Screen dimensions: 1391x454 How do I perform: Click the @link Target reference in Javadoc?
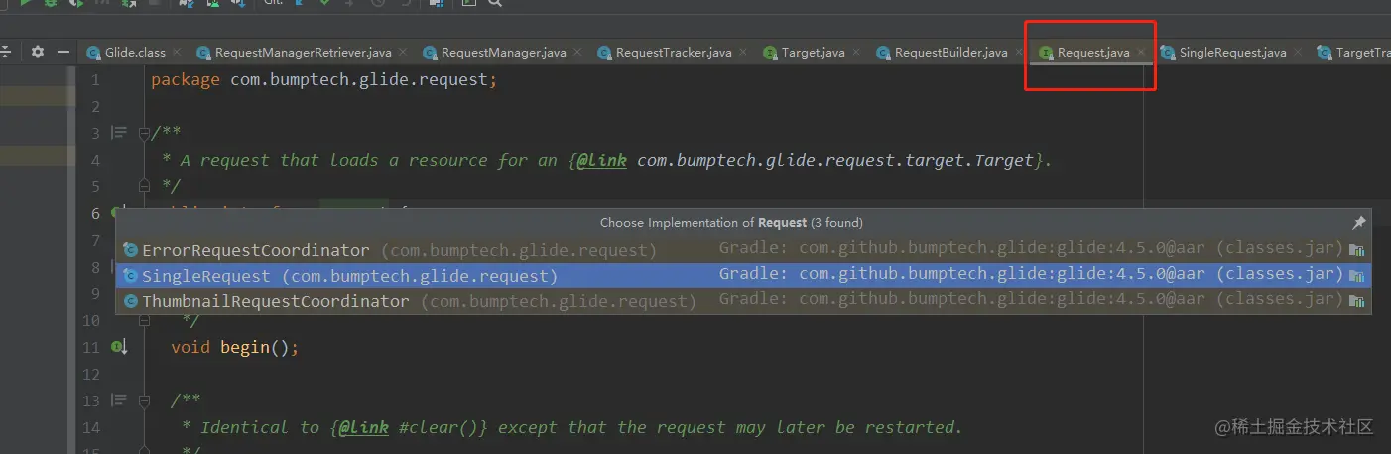point(806,160)
